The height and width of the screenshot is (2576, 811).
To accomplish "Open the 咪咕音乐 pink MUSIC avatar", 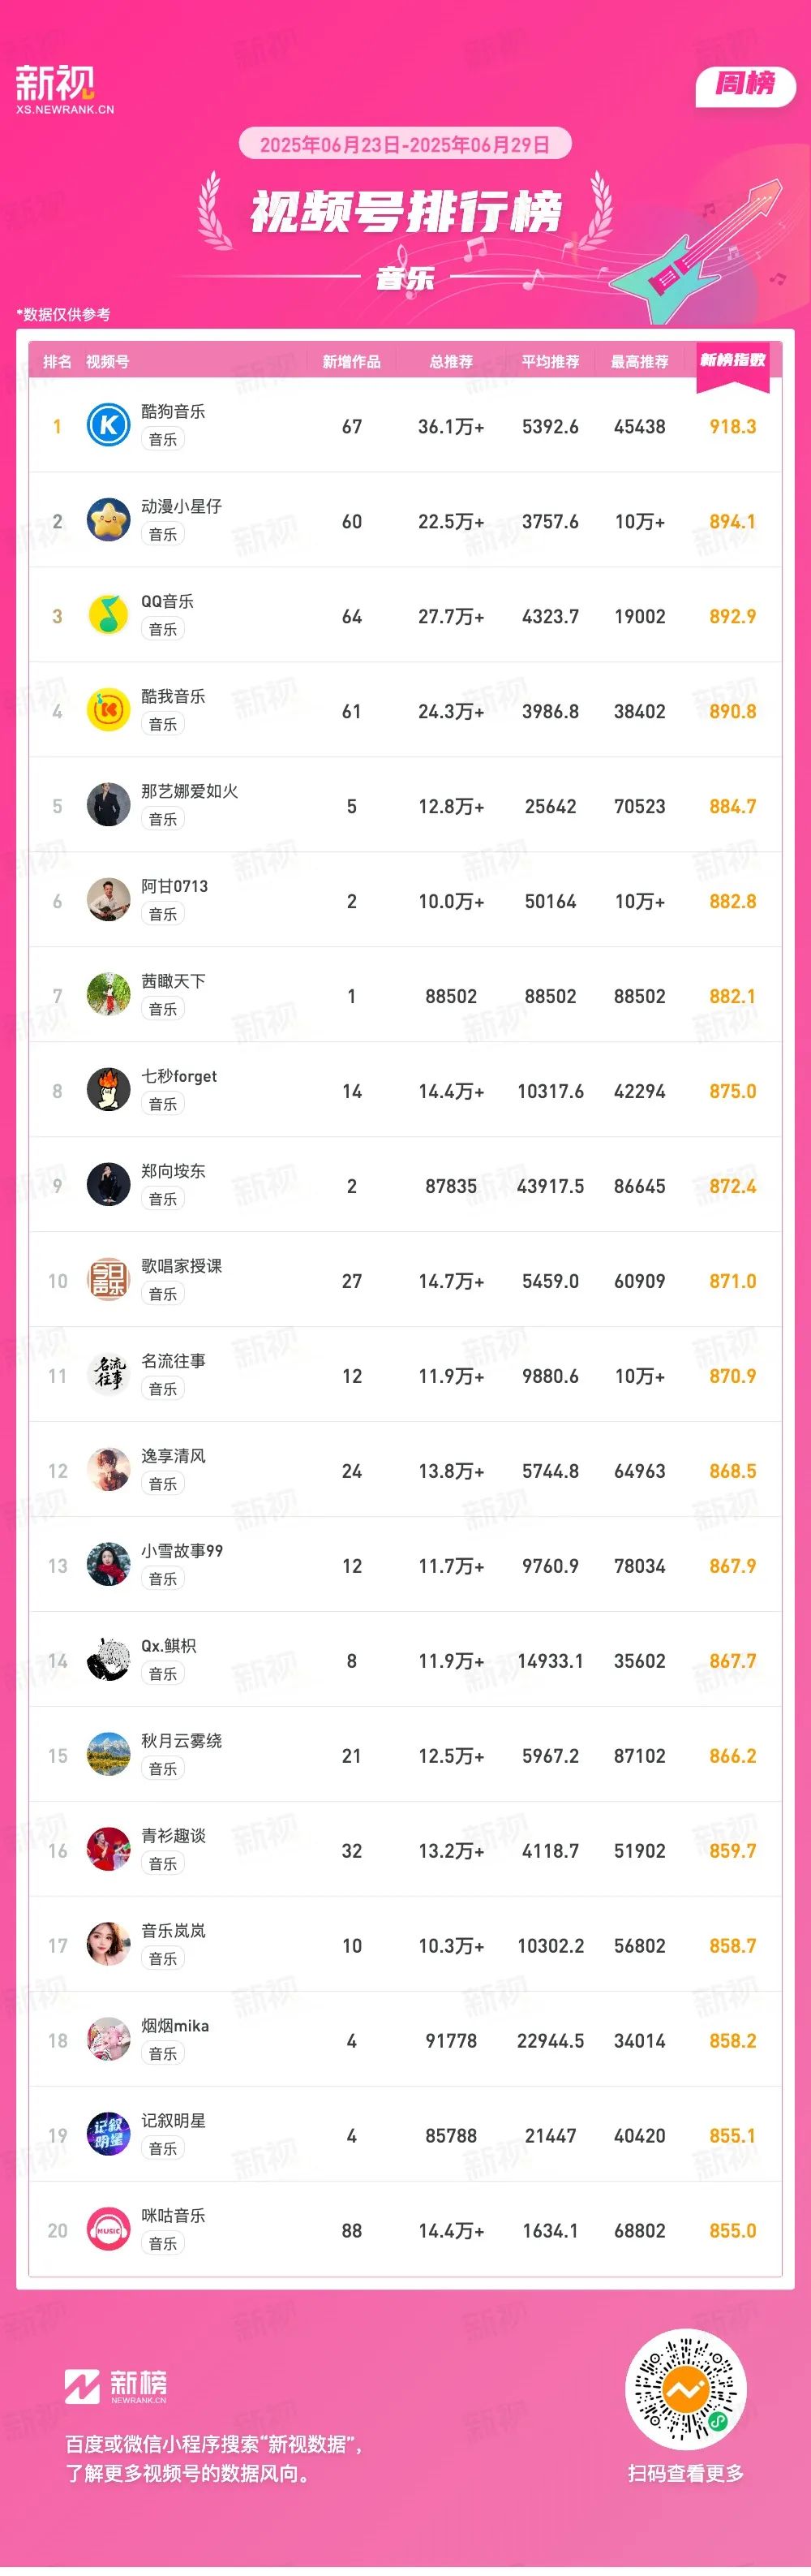I will click(108, 2230).
